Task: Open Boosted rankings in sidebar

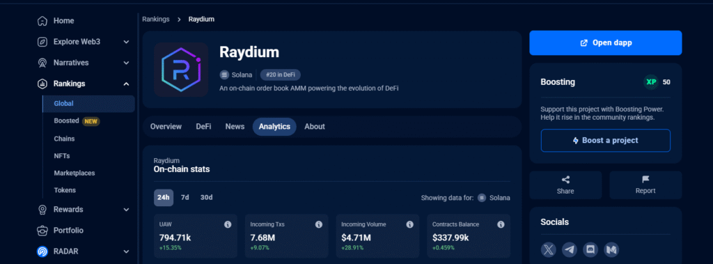Action: pos(66,121)
